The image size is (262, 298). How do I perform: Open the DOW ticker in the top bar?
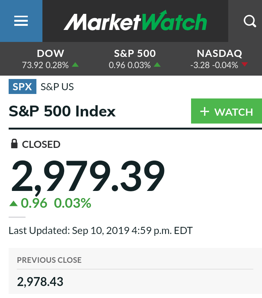point(51,59)
